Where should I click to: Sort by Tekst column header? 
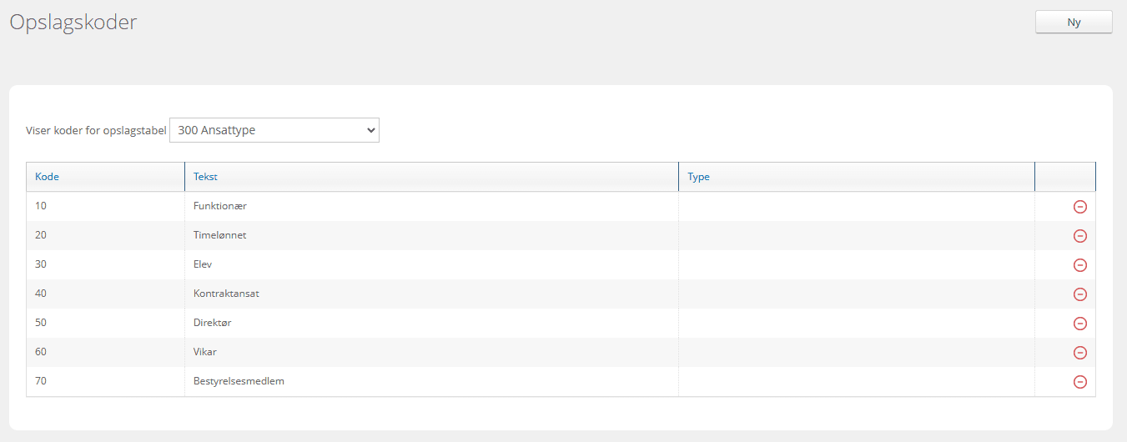[x=205, y=177]
